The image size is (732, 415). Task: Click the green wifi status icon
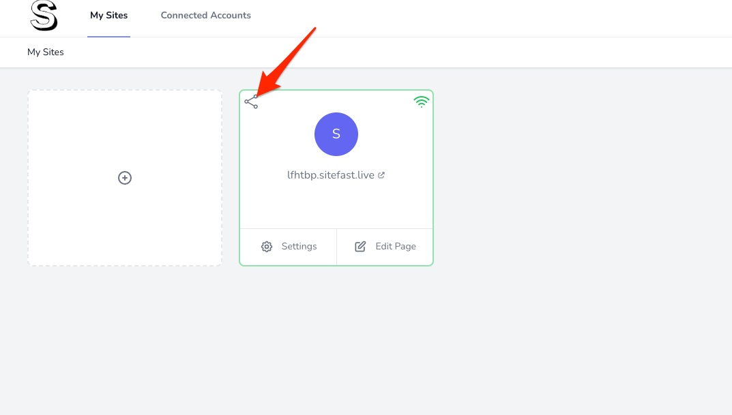point(421,102)
